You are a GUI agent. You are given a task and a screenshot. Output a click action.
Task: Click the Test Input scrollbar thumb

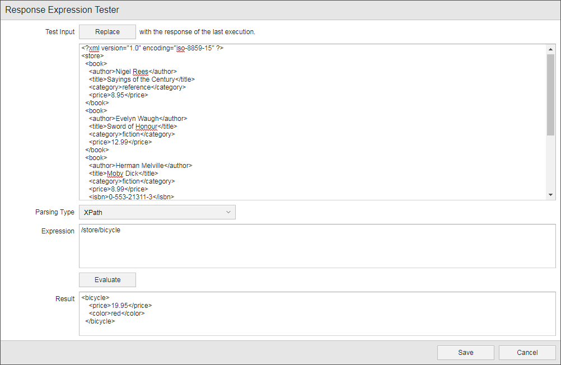coord(551,95)
